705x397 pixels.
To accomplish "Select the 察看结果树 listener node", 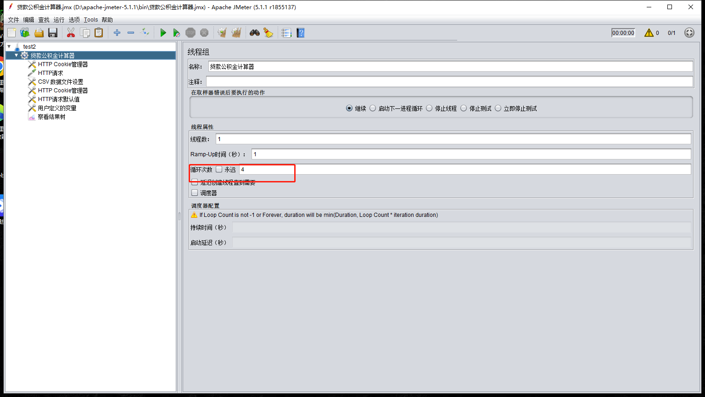I will pos(51,117).
